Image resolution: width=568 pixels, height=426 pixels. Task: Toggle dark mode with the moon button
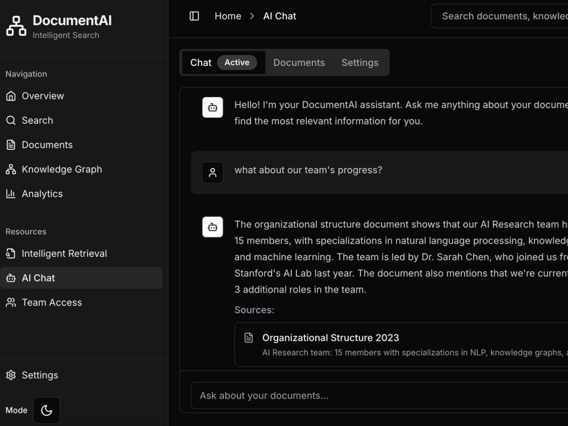(47, 410)
